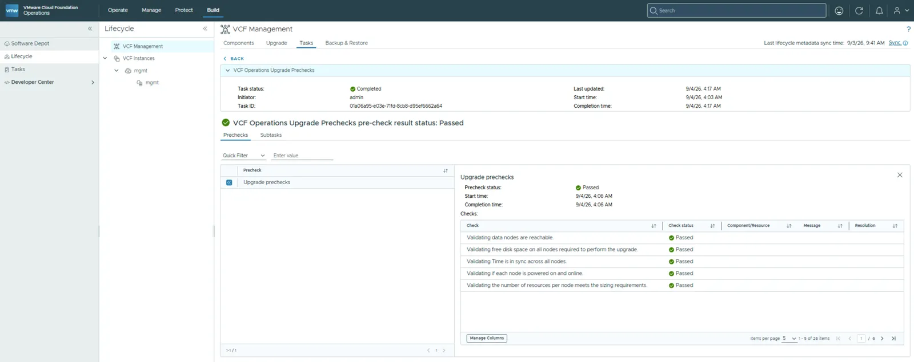This screenshot has height=362, width=914.
Task: Click 'Validating Time is in sync across all nodes.'
Action: point(516,262)
